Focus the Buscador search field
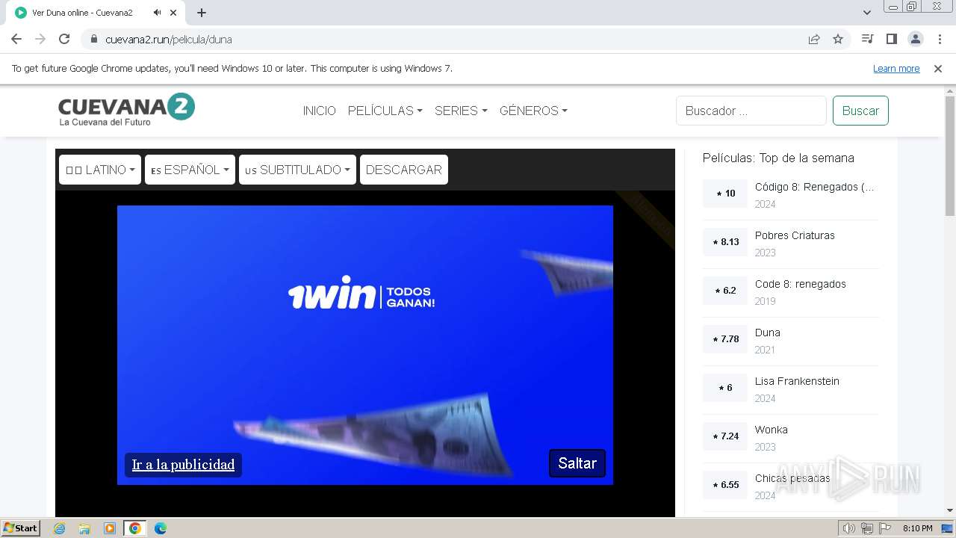The height and width of the screenshot is (538, 956). 751,111
